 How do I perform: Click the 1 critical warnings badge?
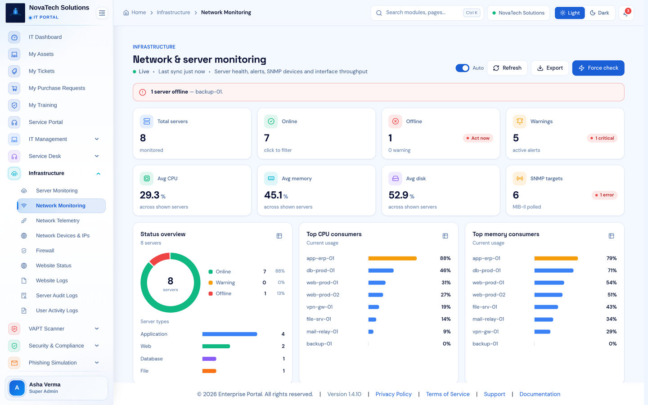tap(602, 138)
